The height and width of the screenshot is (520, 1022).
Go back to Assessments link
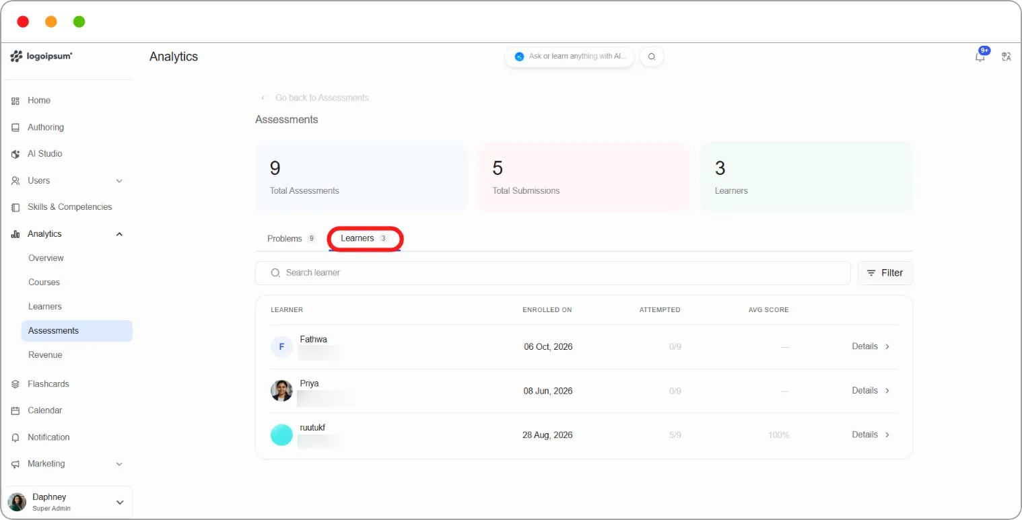pos(315,98)
